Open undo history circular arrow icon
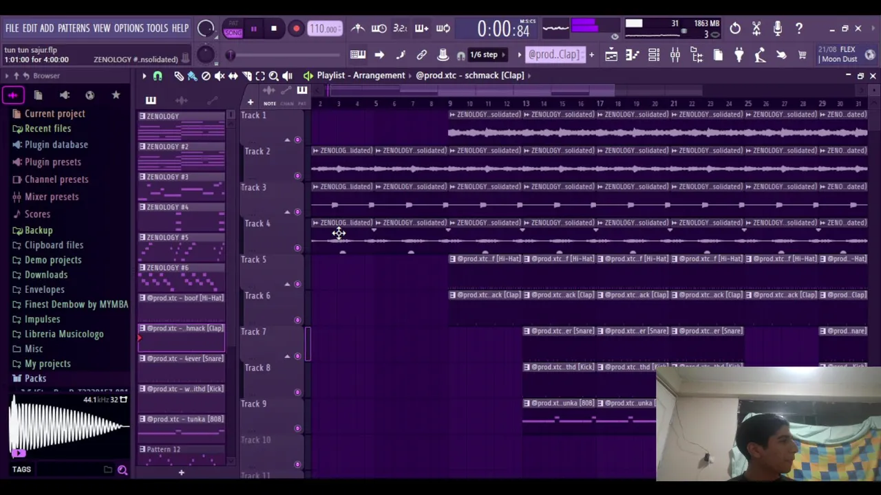This screenshot has height=495, width=881. tap(735, 29)
